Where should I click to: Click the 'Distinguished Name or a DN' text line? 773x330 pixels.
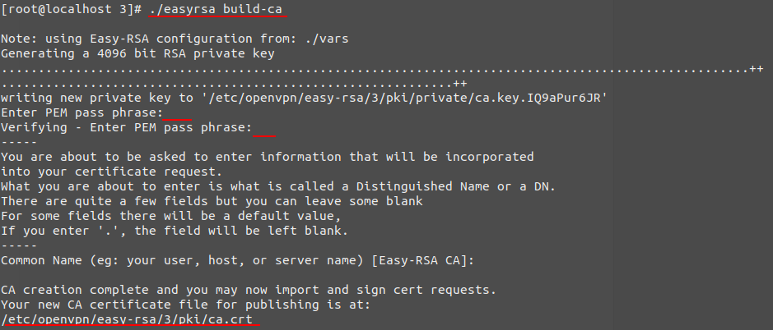coord(278,186)
